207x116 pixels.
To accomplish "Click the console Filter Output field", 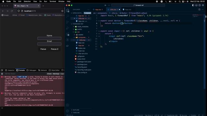I will point(25,74).
